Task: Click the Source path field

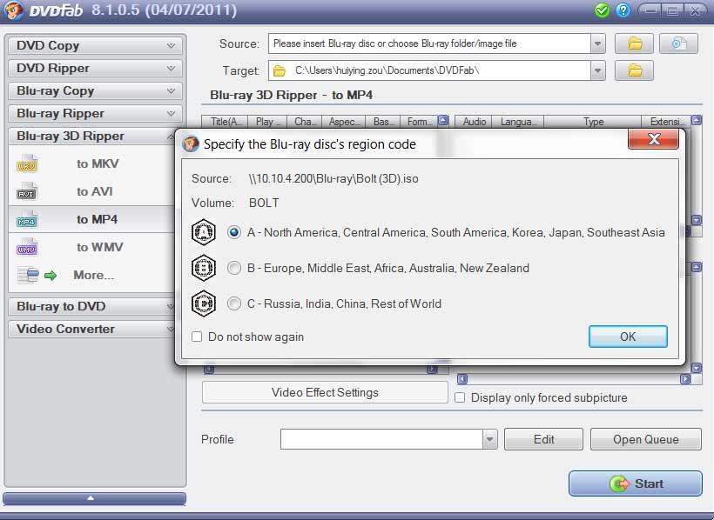Action: 429,44
